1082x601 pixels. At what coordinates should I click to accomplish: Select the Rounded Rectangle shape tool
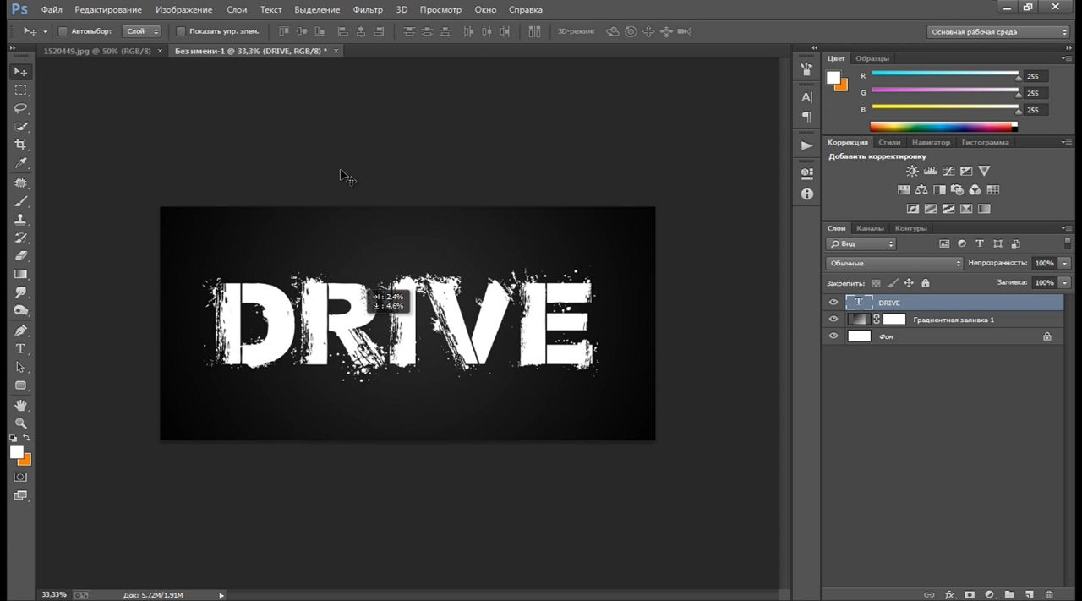click(x=20, y=385)
